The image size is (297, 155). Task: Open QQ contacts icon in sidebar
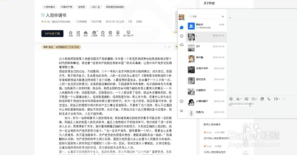[x=182, y=36]
